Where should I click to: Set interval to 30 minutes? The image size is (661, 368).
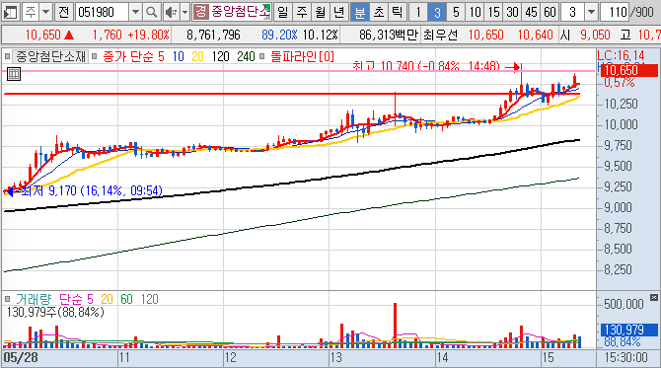(513, 12)
